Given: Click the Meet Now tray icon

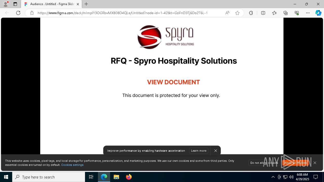Looking at the screenshot, I should pyautogui.click(x=279, y=177).
